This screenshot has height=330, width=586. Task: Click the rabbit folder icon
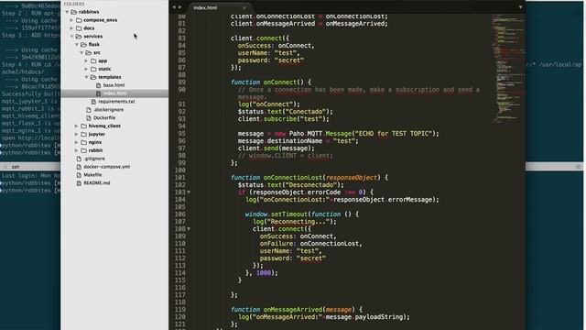point(83,150)
